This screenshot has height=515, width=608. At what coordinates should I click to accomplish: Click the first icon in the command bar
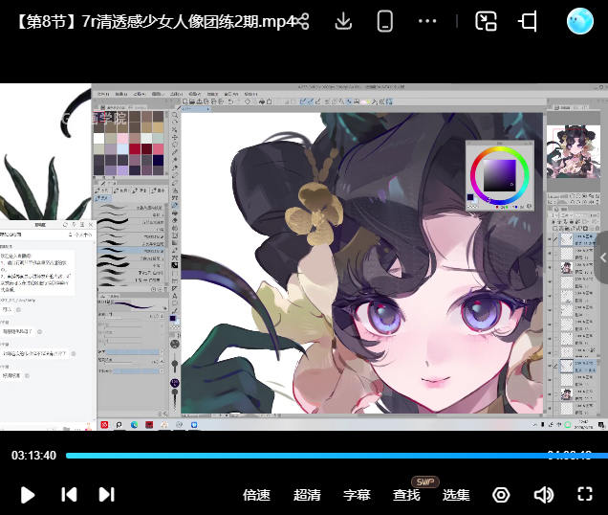(x=185, y=101)
